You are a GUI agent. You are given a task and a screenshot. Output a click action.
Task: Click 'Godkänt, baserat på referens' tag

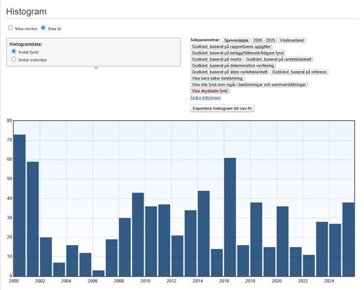click(x=300, y=72)
